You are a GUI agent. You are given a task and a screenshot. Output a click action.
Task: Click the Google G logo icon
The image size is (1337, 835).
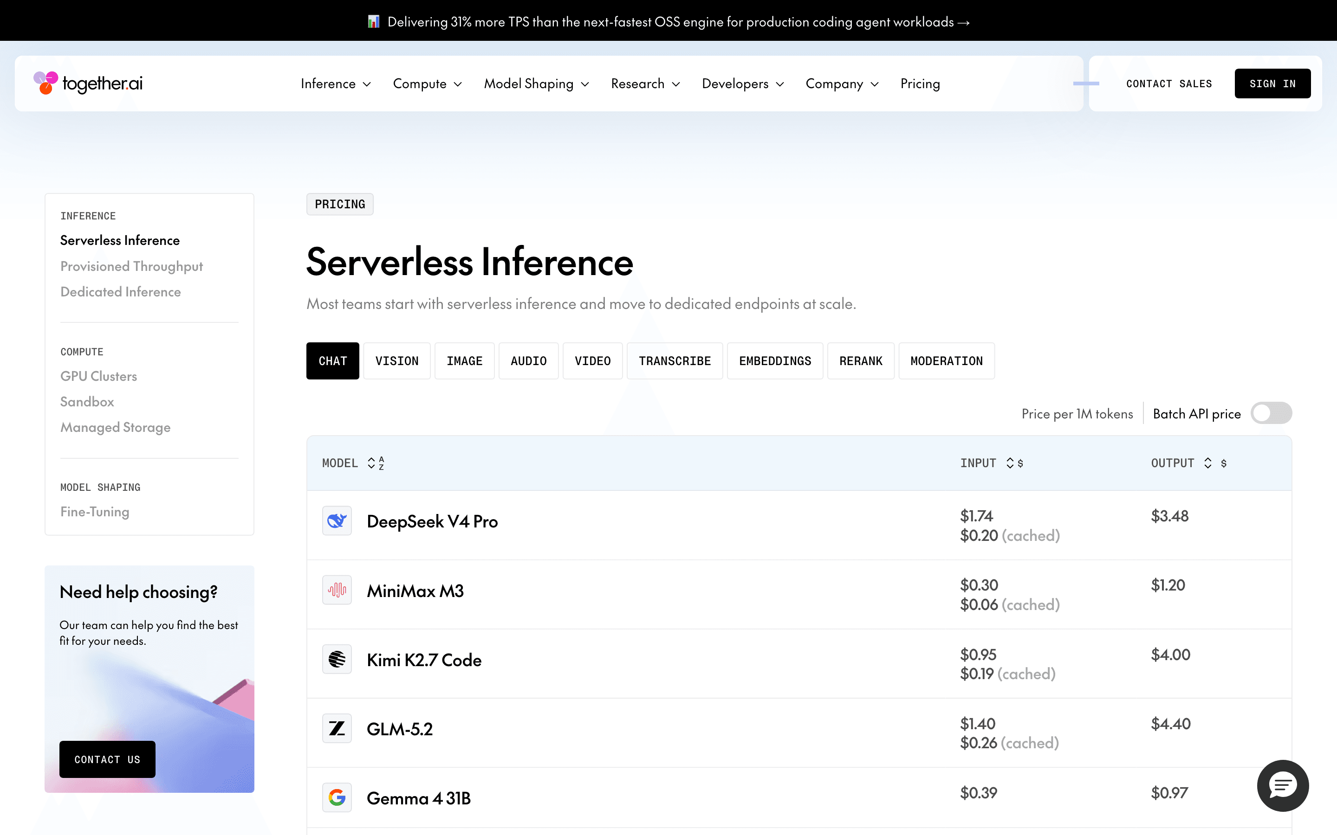[x=337, y=797]
